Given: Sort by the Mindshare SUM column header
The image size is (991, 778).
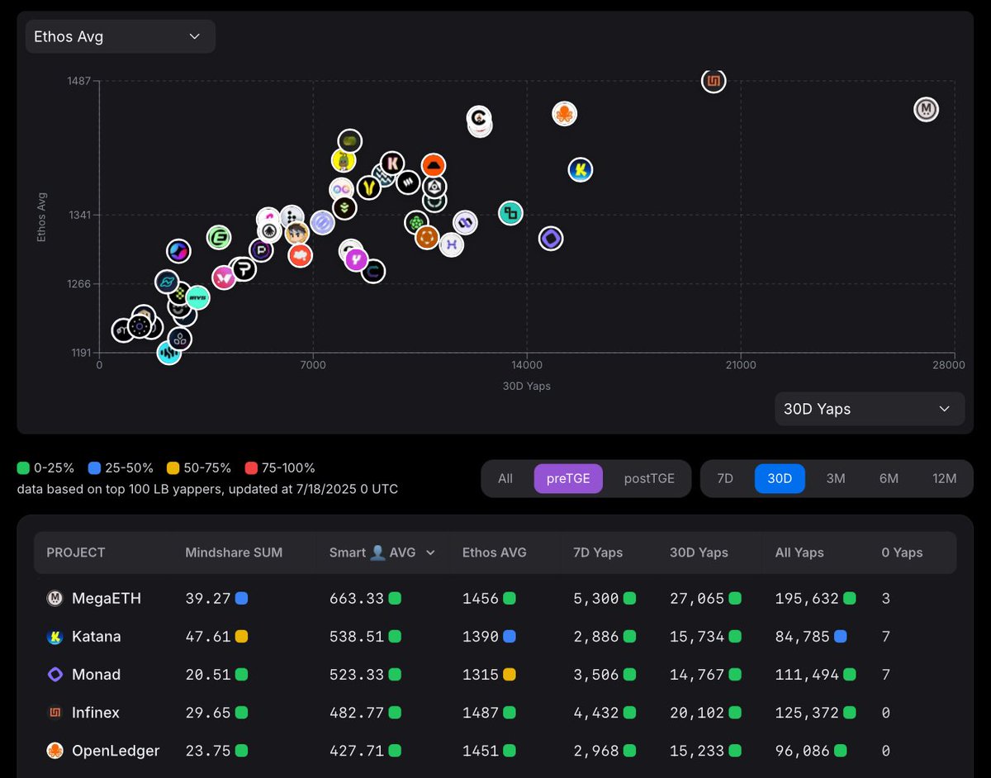Looking at the screenshot, I should 234,553.
